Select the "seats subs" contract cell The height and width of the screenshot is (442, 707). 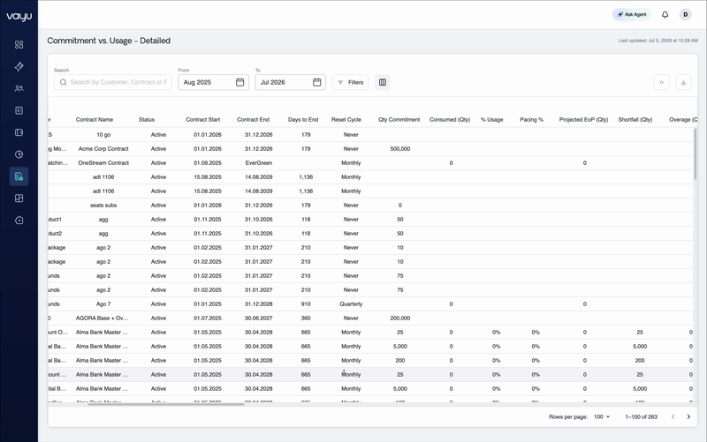click(x=103, y=206)
